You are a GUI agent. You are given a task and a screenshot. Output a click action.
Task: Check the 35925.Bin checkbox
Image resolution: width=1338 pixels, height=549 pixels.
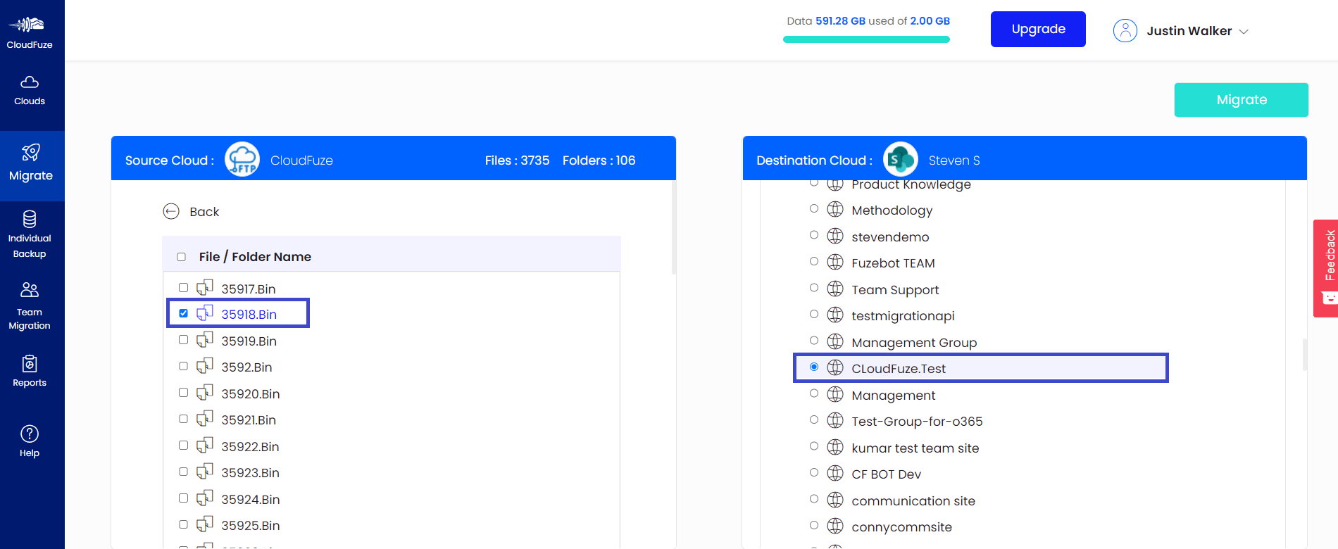tap(183, 524)
